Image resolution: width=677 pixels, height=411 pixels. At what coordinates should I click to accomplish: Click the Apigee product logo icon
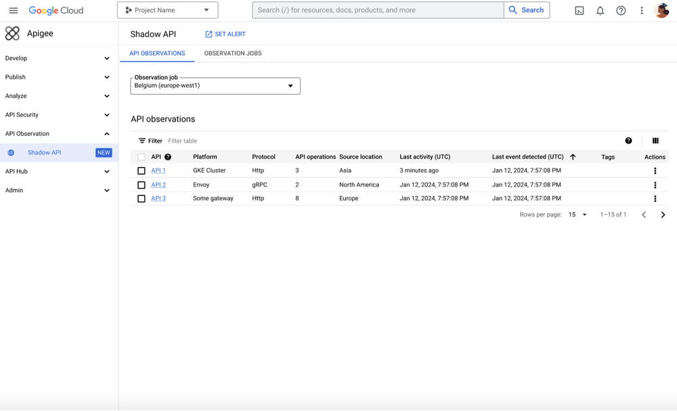pyautogui.click(x=12, y=33)
